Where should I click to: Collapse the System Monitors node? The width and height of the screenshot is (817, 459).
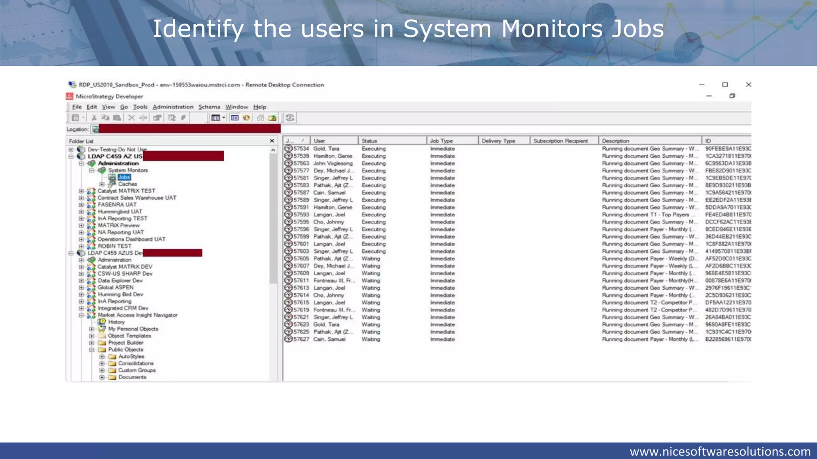[92, 171]
